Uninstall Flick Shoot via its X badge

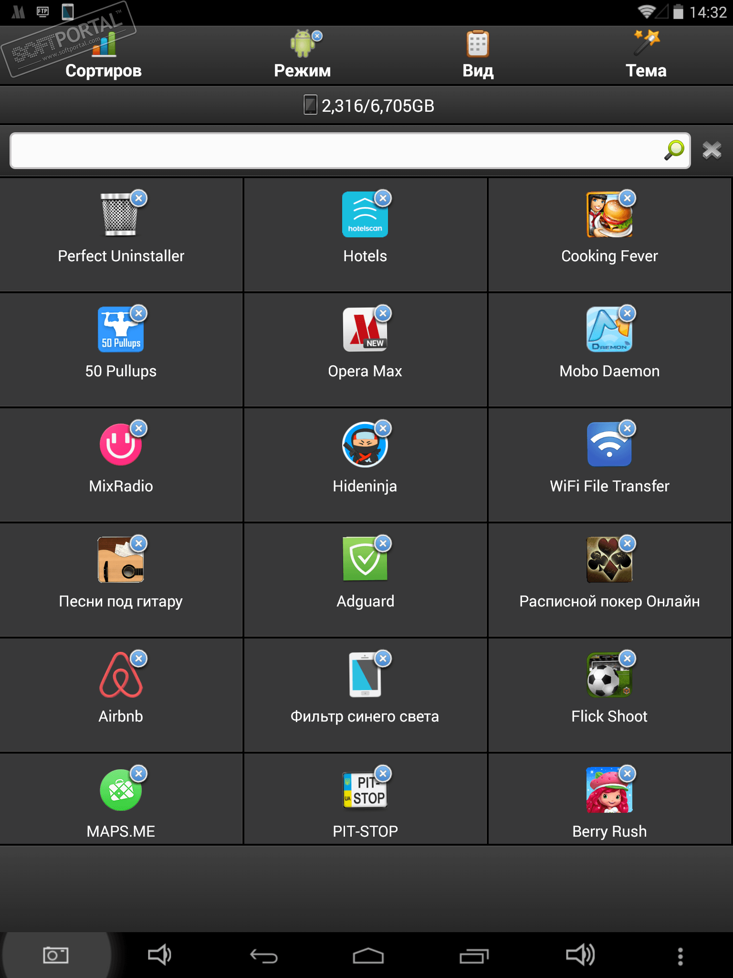tap(627, 658)
